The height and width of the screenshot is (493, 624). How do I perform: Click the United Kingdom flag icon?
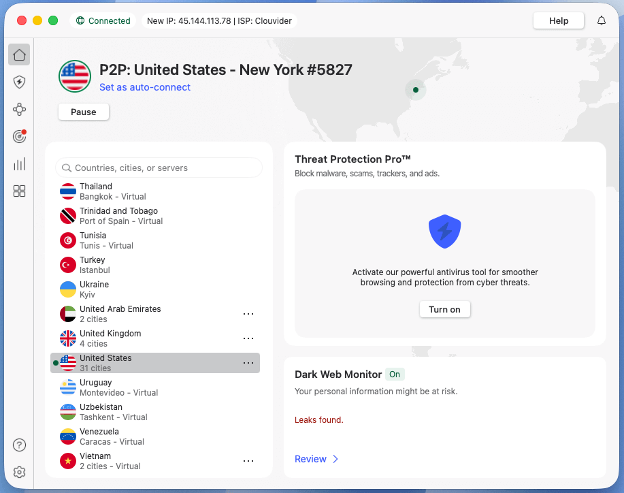(x=68, y=338)
